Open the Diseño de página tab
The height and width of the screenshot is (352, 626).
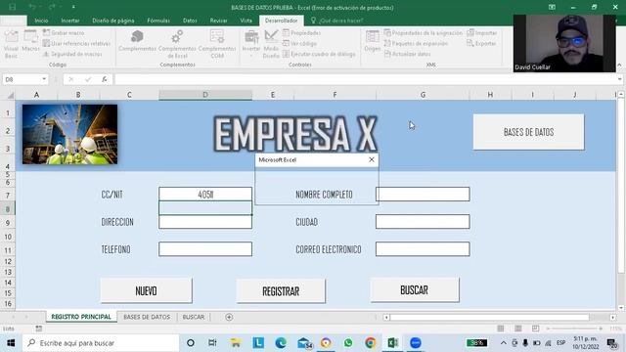pyautogui.click(x=113, y=21)
